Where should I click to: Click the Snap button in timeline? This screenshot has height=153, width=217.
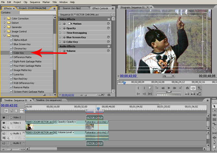[6, 111]
